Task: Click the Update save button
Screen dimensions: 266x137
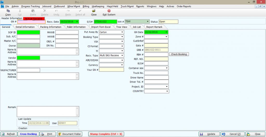Action: 209,134
